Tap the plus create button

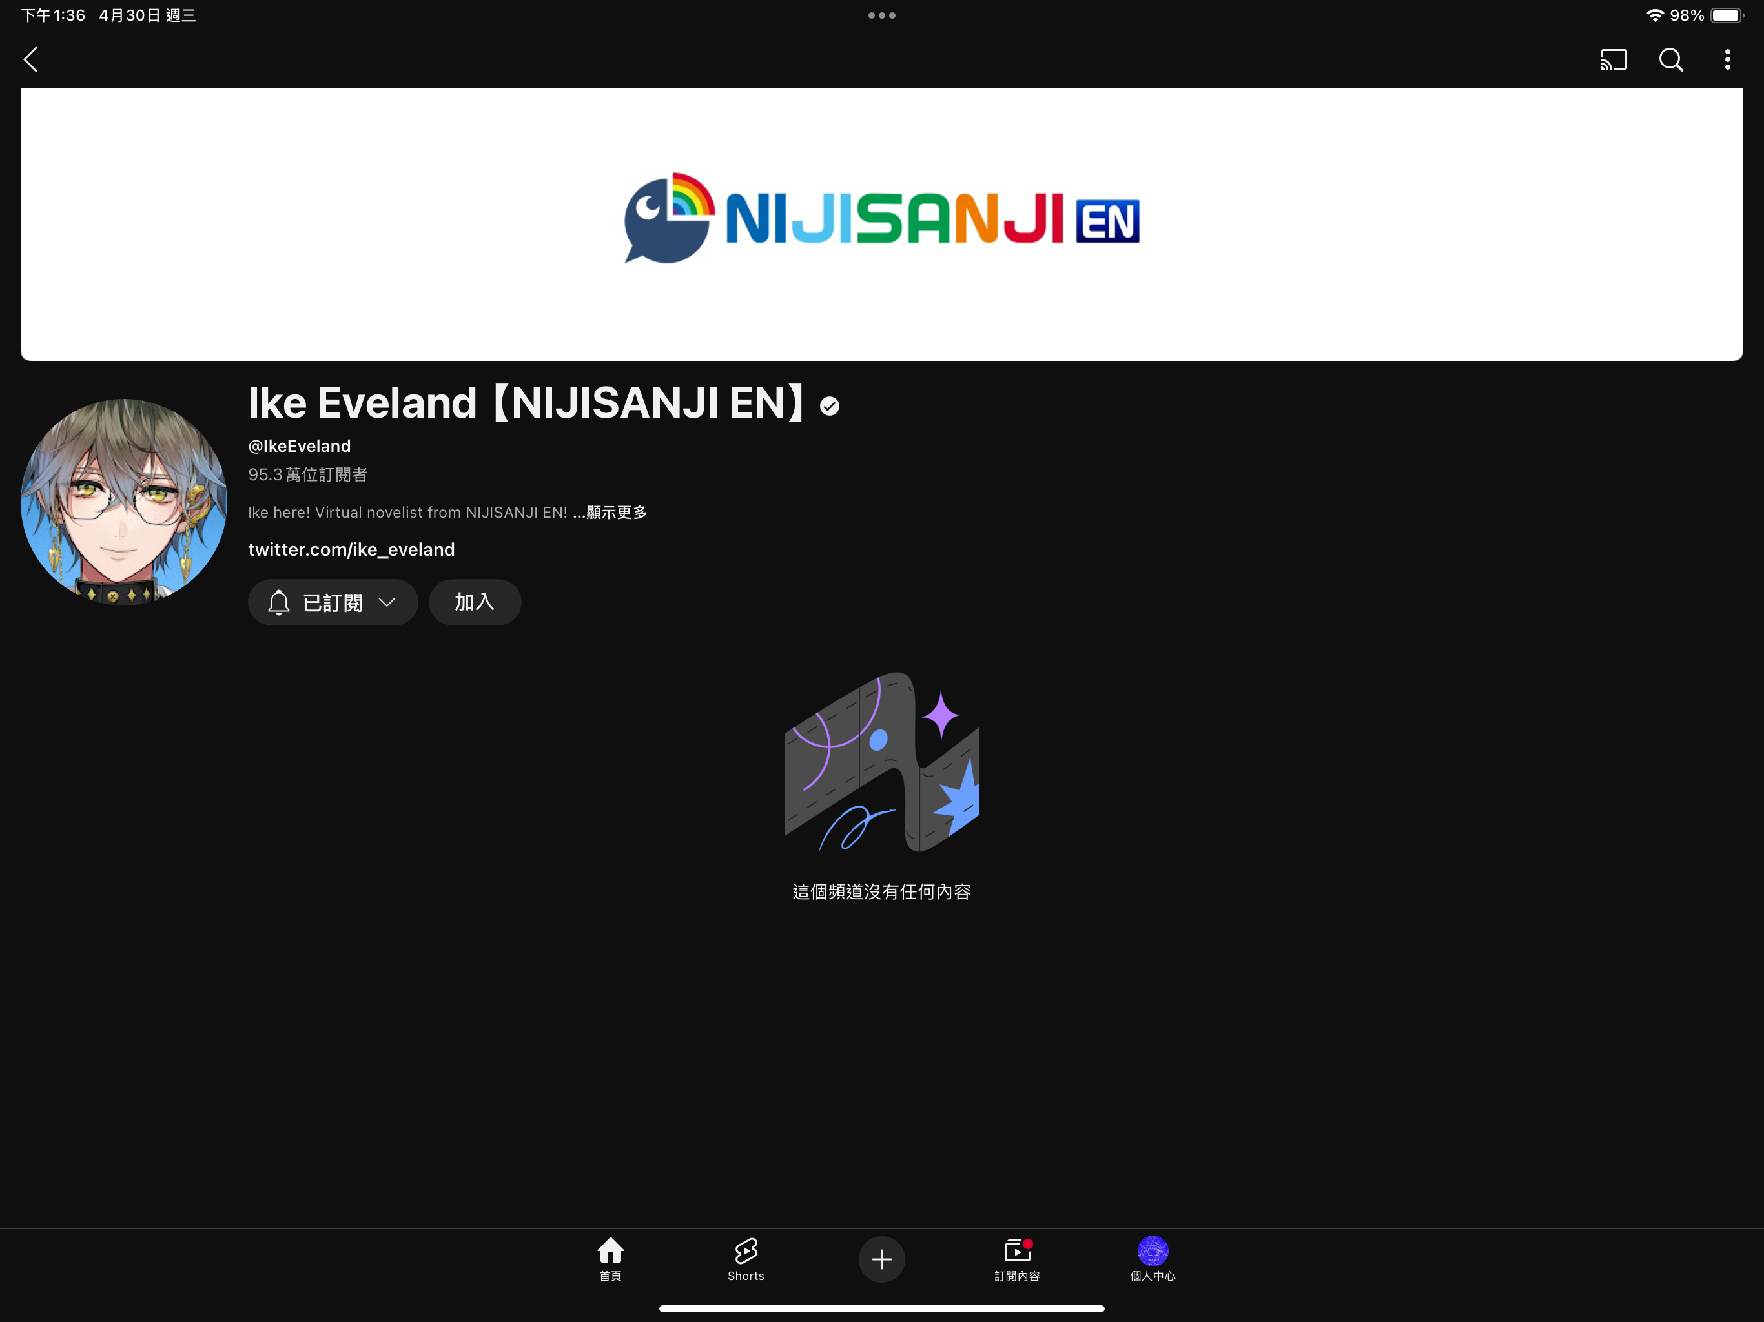click(881, 1259)
